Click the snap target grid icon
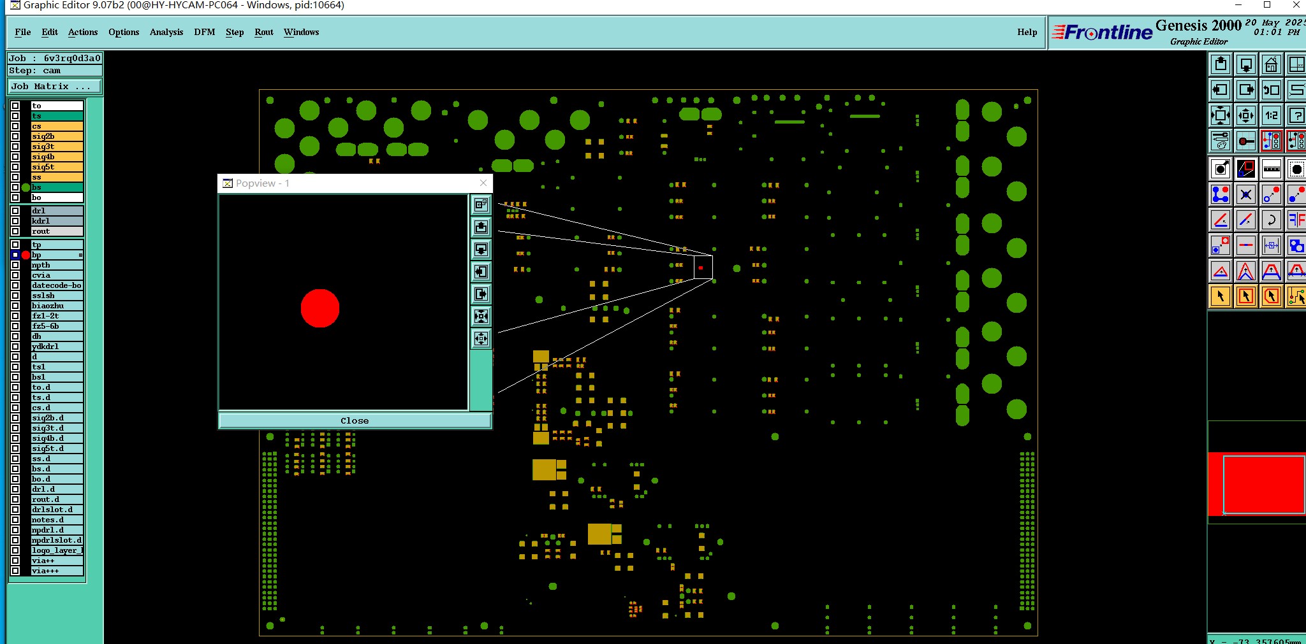The image size is (1306, 644). (x=1246, y=141)
